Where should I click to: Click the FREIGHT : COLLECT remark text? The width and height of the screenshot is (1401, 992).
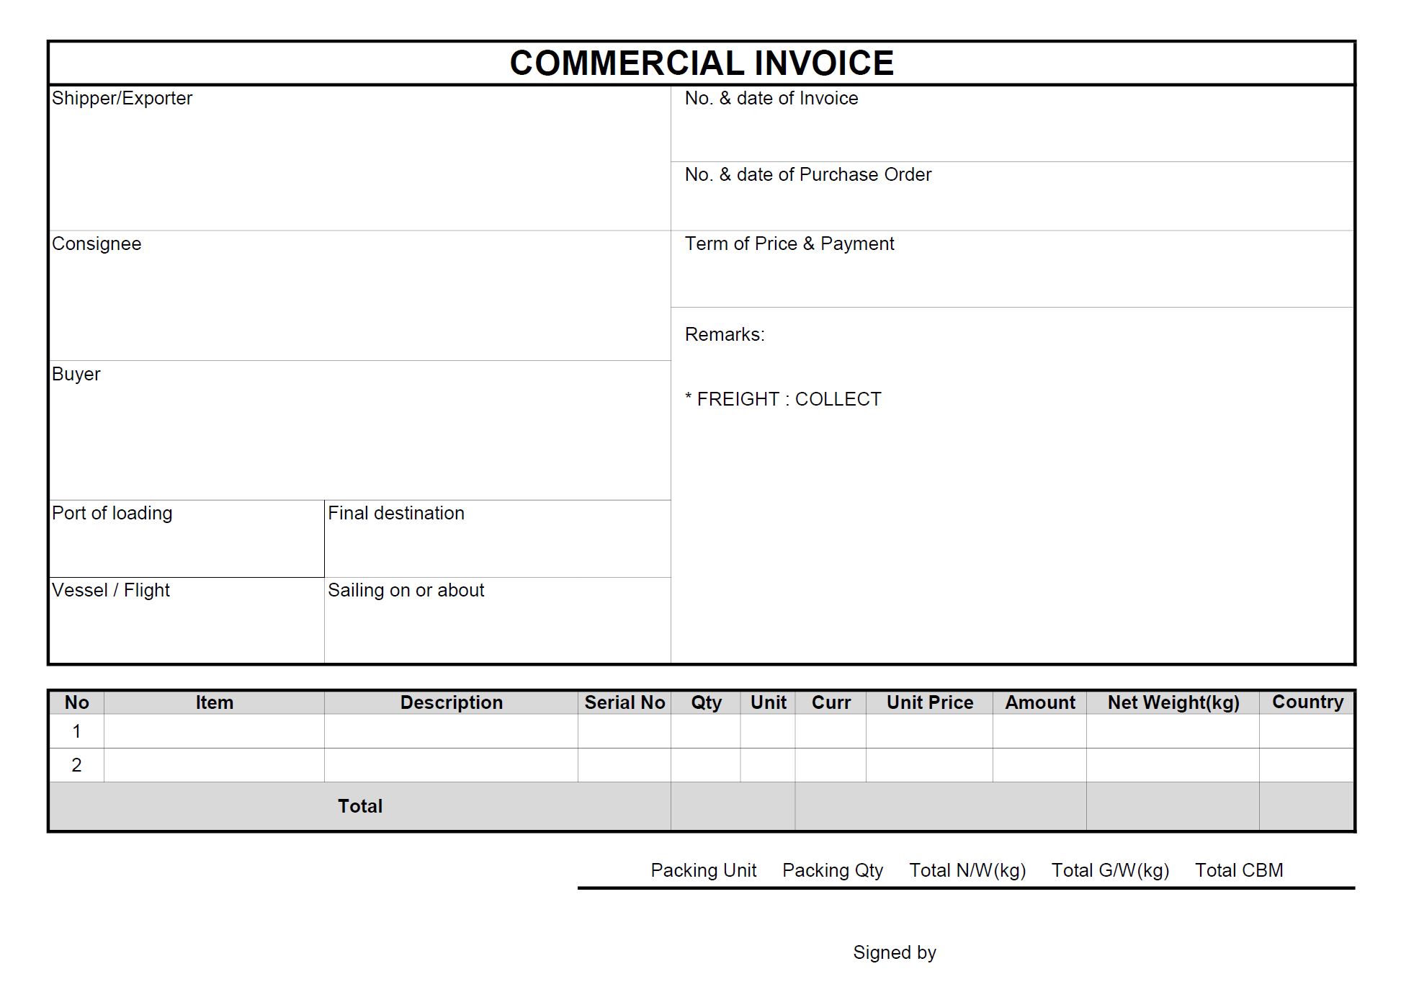tap(783, 399)
